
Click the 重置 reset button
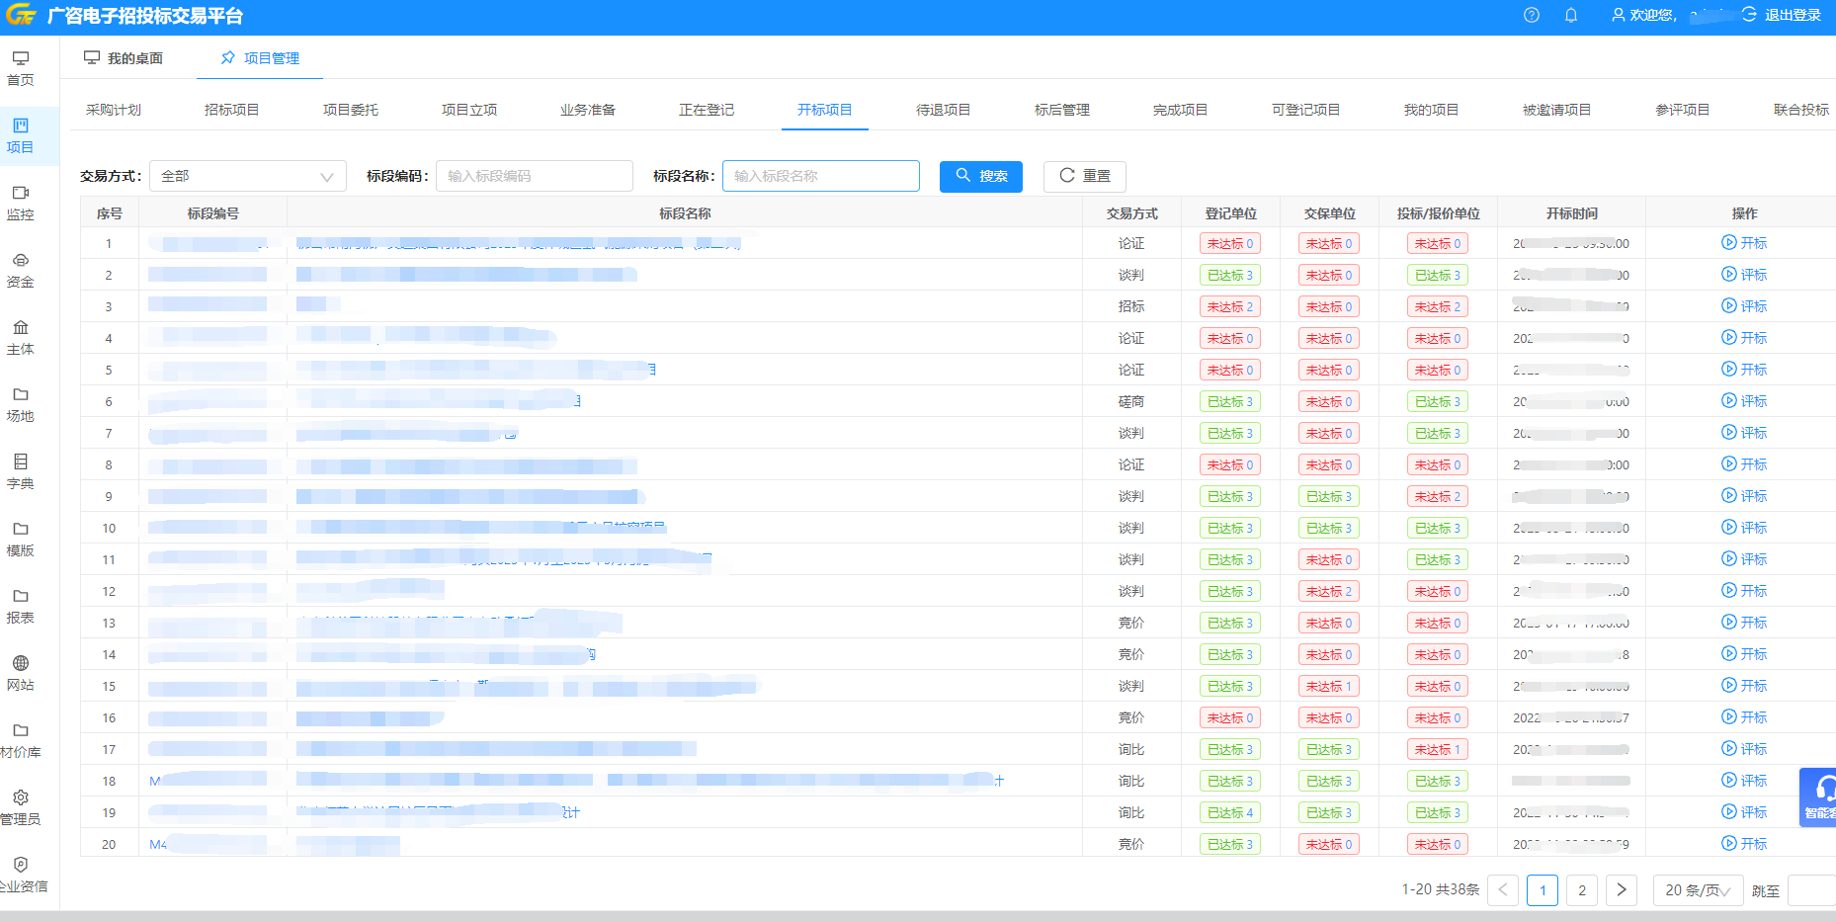coord(1085,176)
